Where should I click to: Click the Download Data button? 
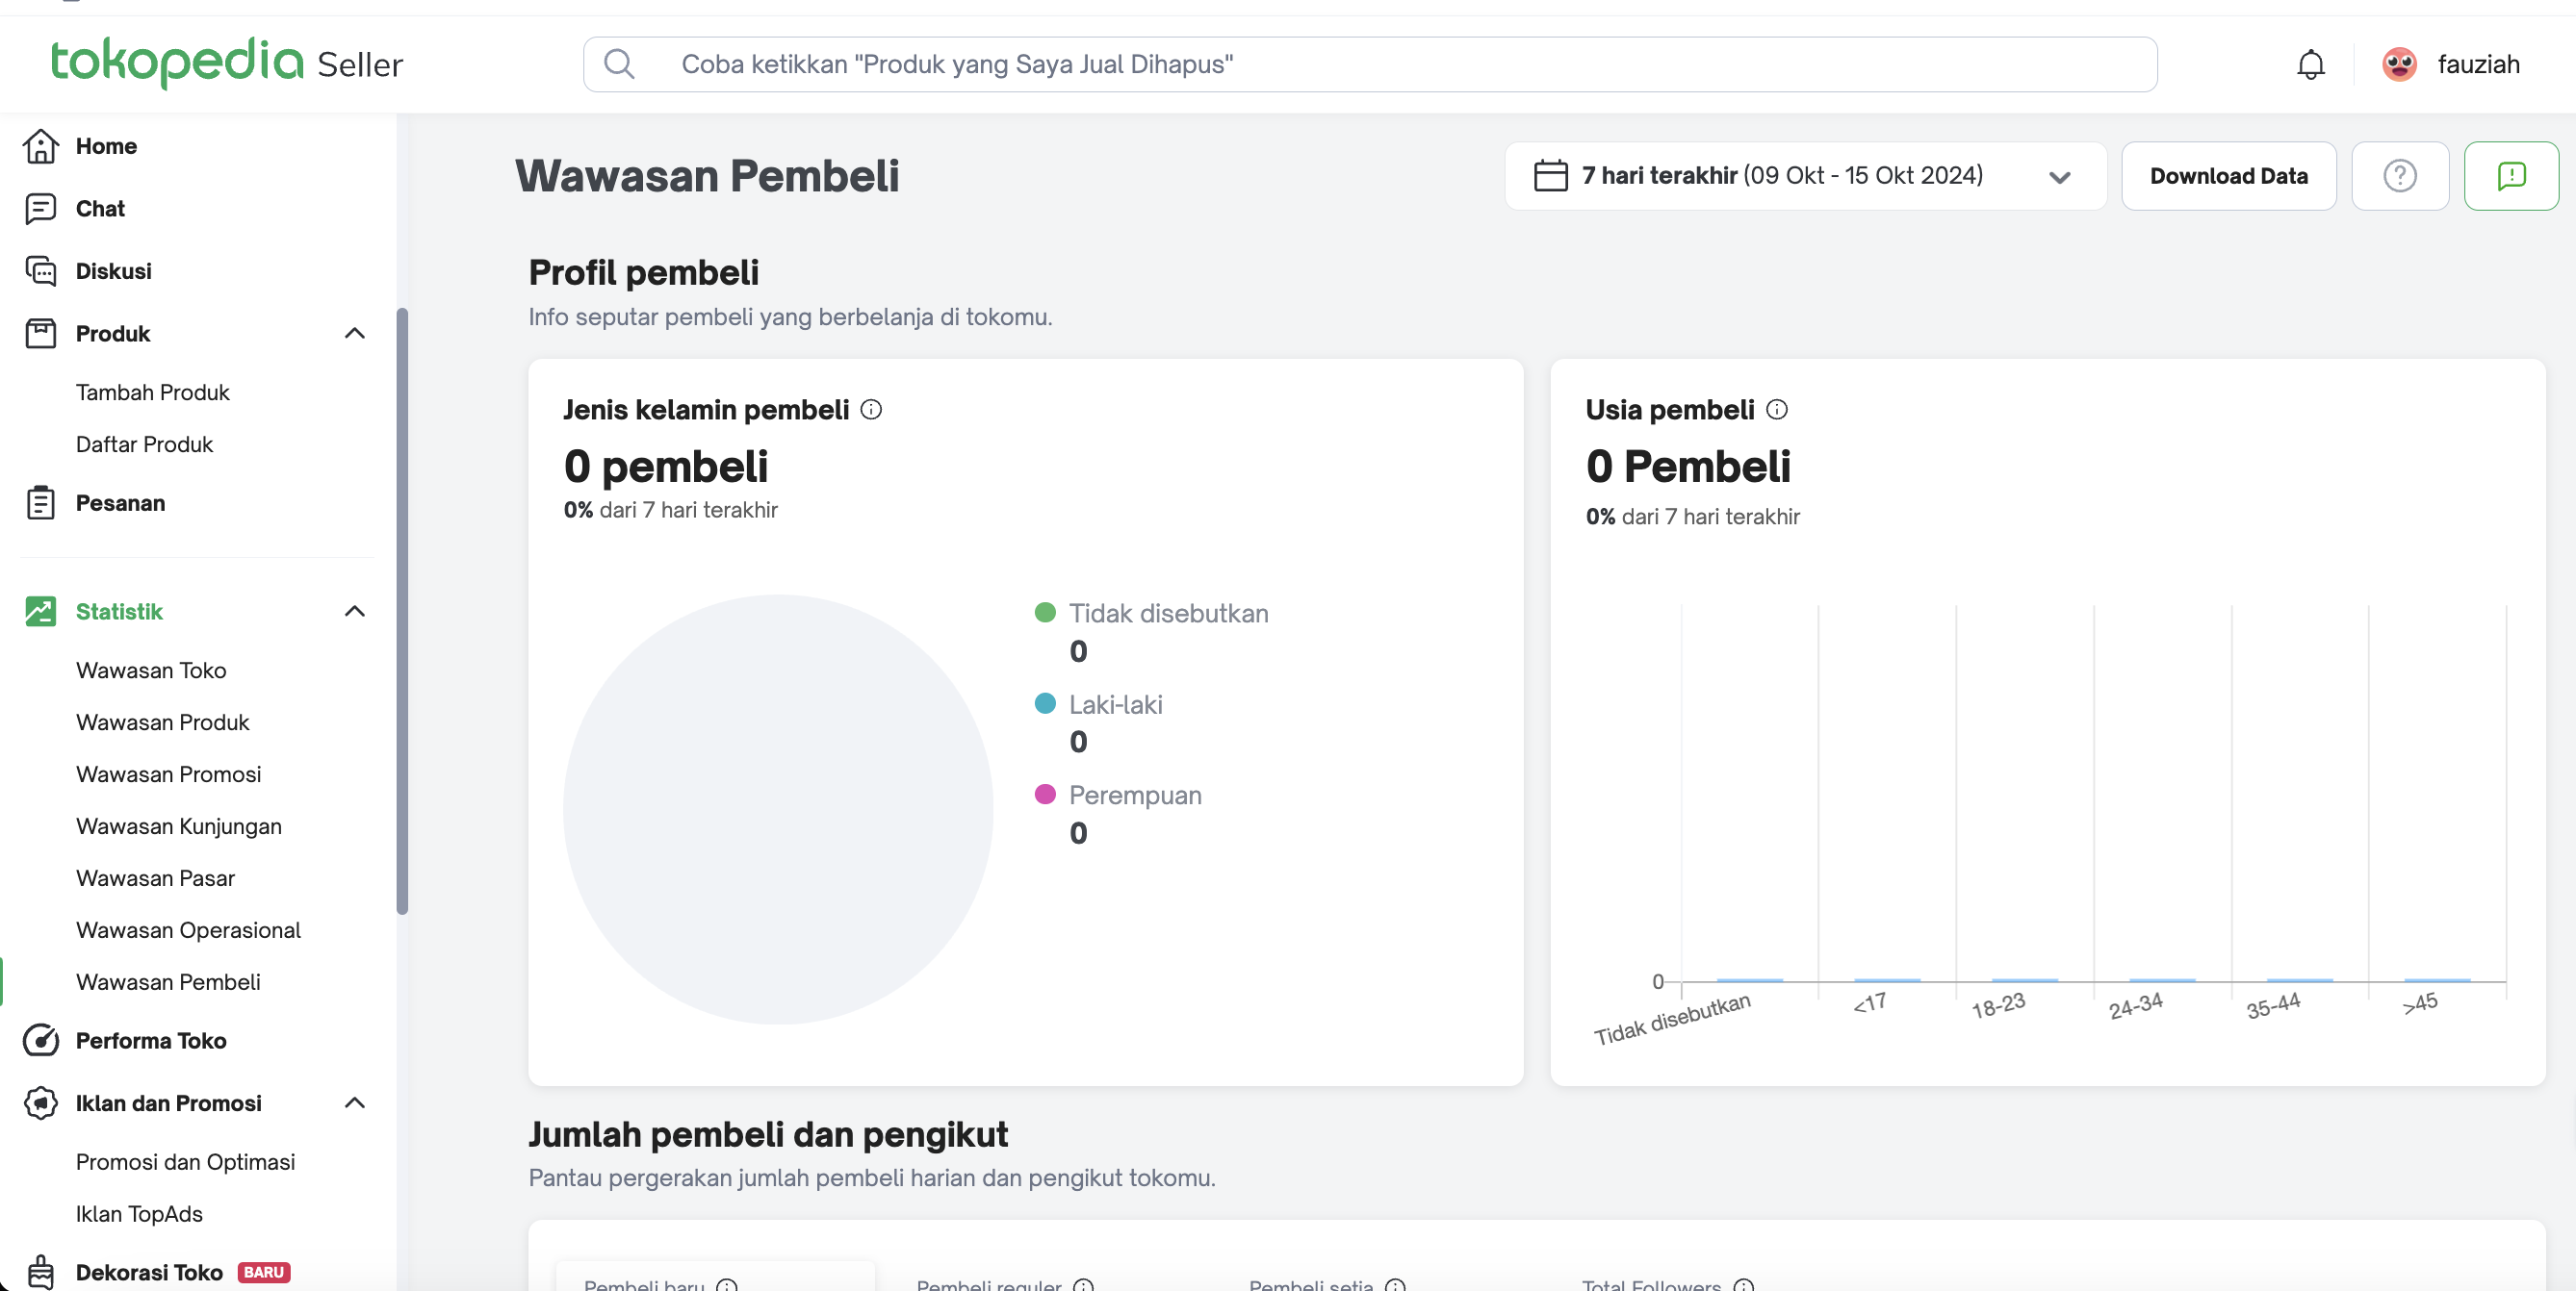coord(2228,176)
